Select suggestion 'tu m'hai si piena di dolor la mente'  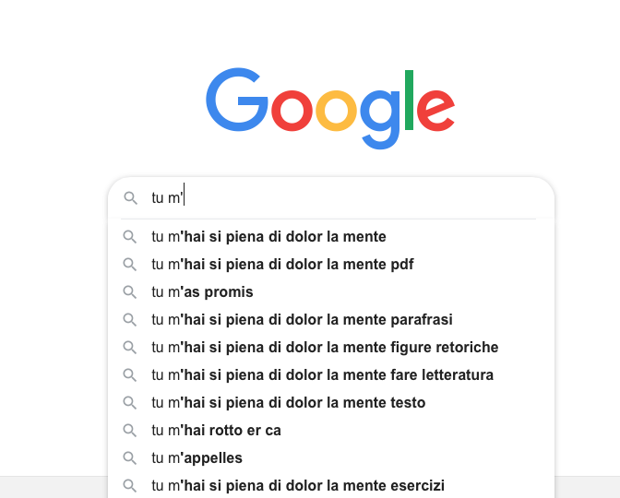pyautogui.click(x=331, y=237)
